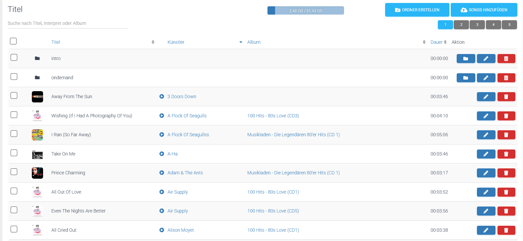Screen dimensions: 523x241
Task: Sort by Album using the column arrows
Action: pos(424,42)
